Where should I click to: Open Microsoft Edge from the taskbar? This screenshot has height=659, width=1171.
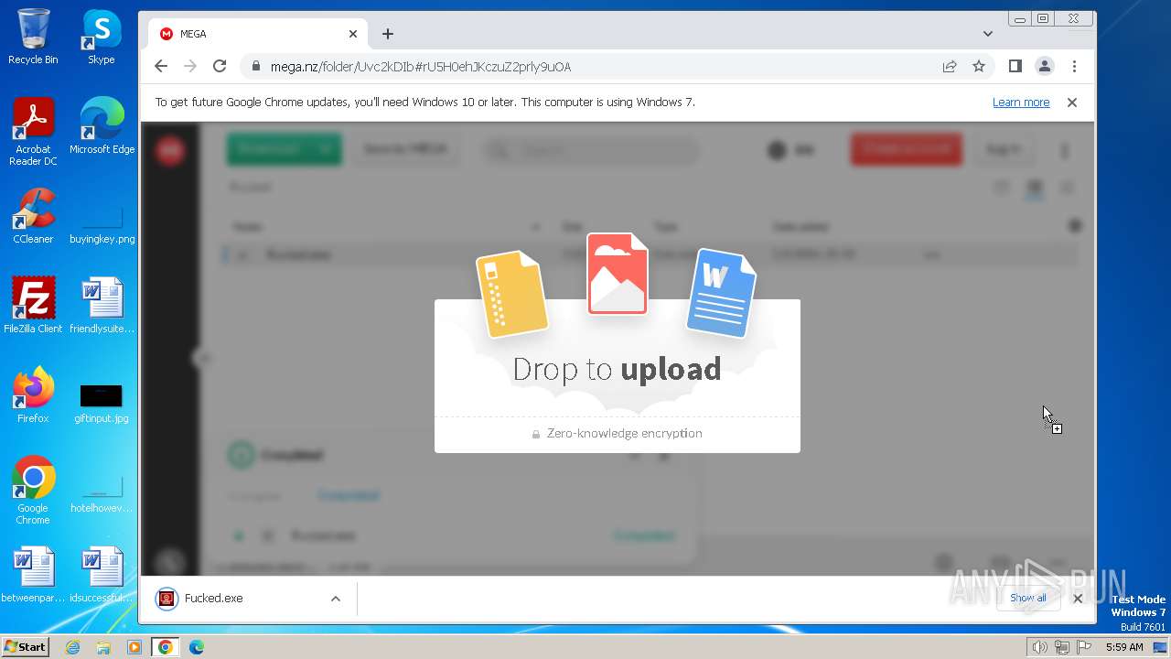[x=196, y=647]
